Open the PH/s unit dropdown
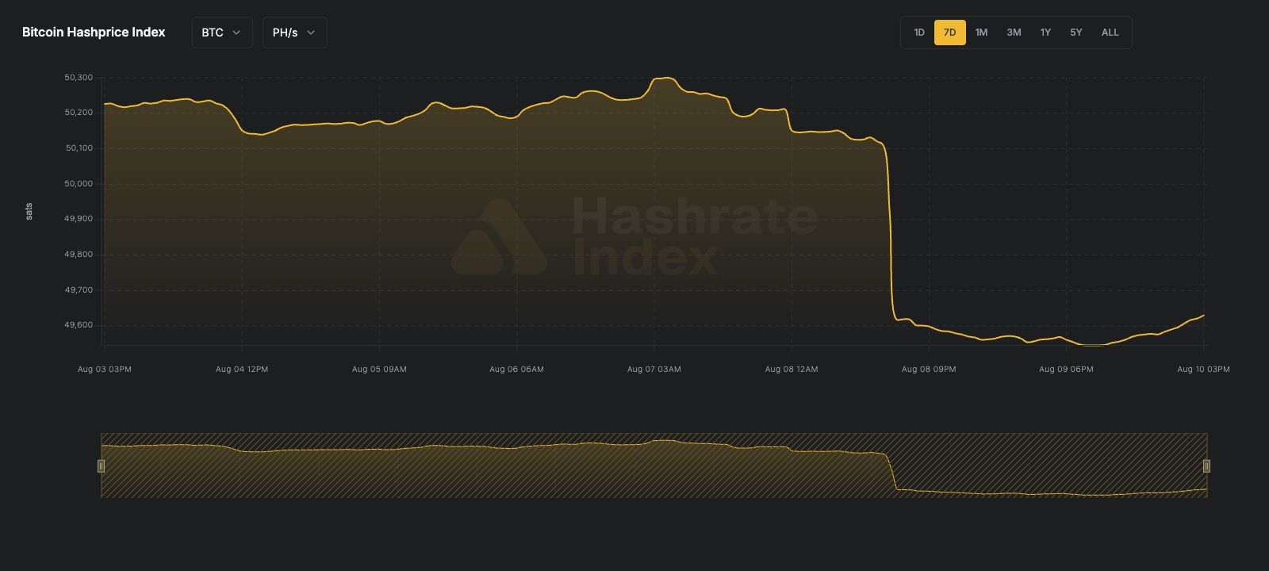1269x571 pixels. pos(294,33)
